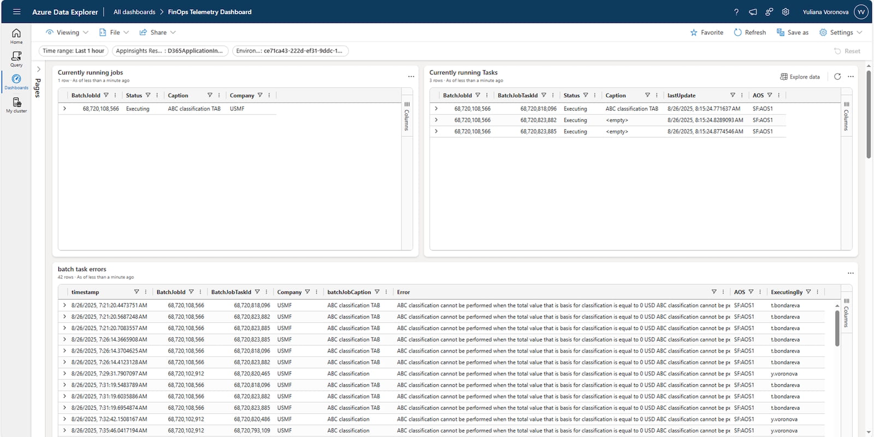The image size is (874, 437).
Task: Refresh the Currently running Tasks tile
Action: (x=837, y=76)
